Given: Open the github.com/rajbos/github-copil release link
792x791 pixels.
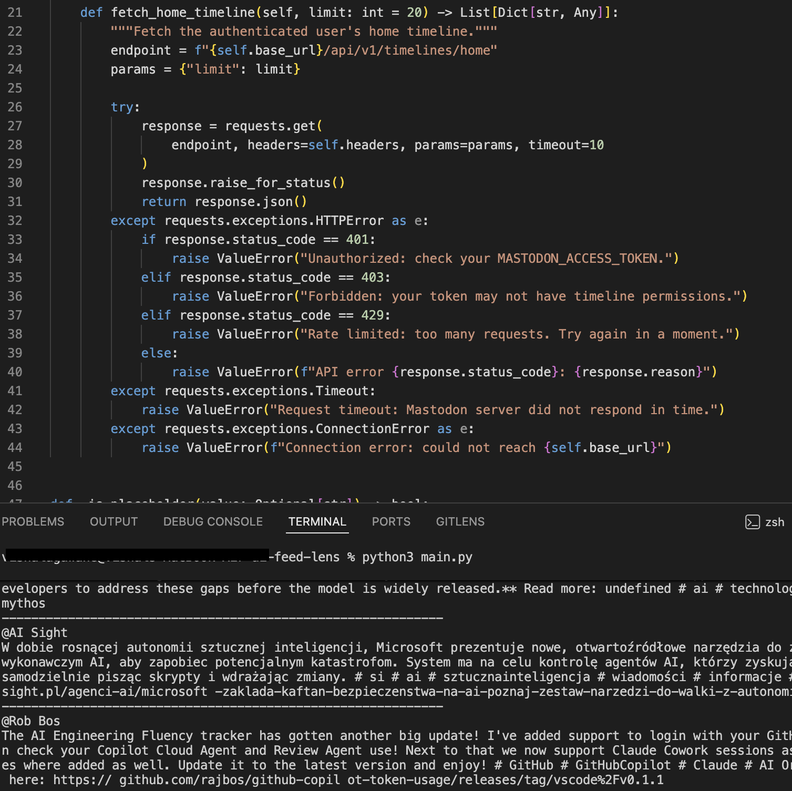Looking at the screenshot, I should (221, 780).
